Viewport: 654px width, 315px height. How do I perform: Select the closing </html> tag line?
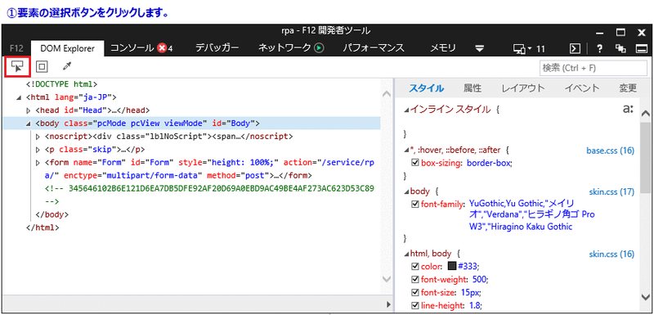pos(43,227)
